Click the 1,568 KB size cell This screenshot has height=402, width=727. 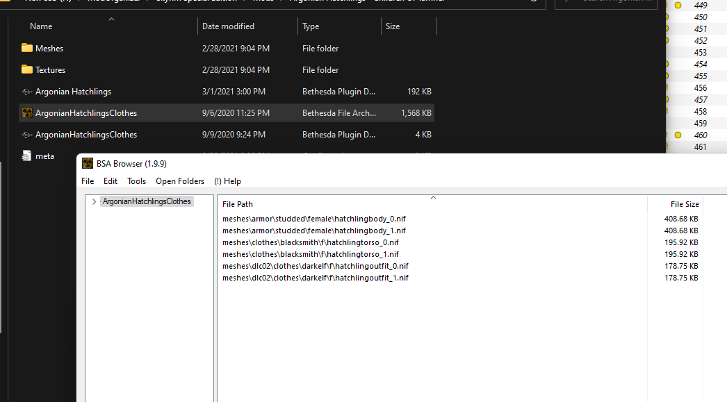point(416,113)
